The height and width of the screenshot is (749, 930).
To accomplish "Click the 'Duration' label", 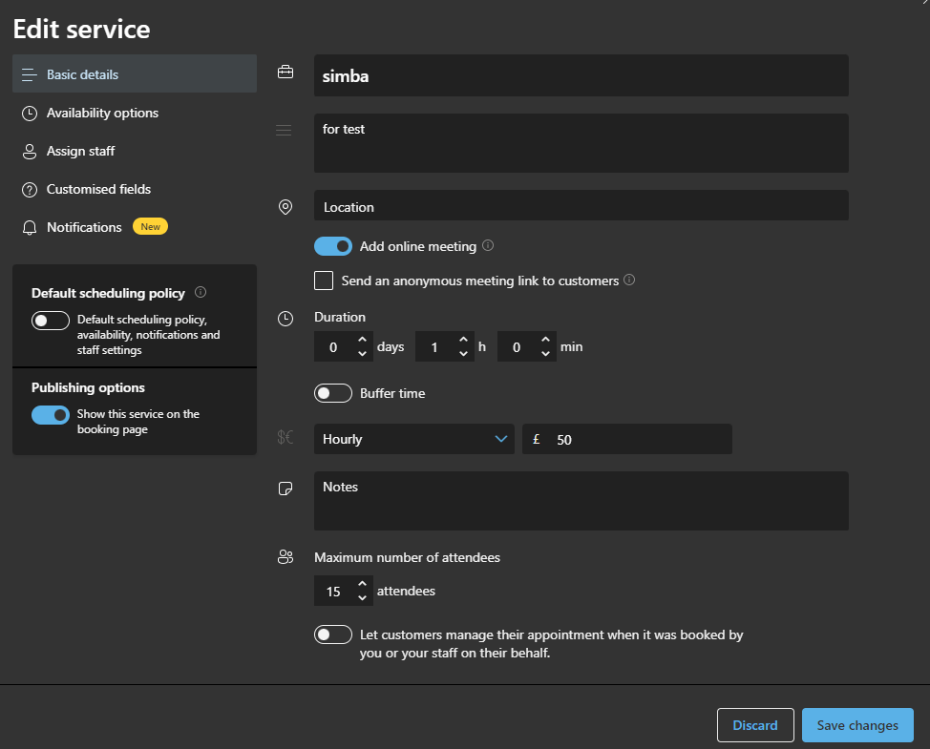I will (340, 317).
